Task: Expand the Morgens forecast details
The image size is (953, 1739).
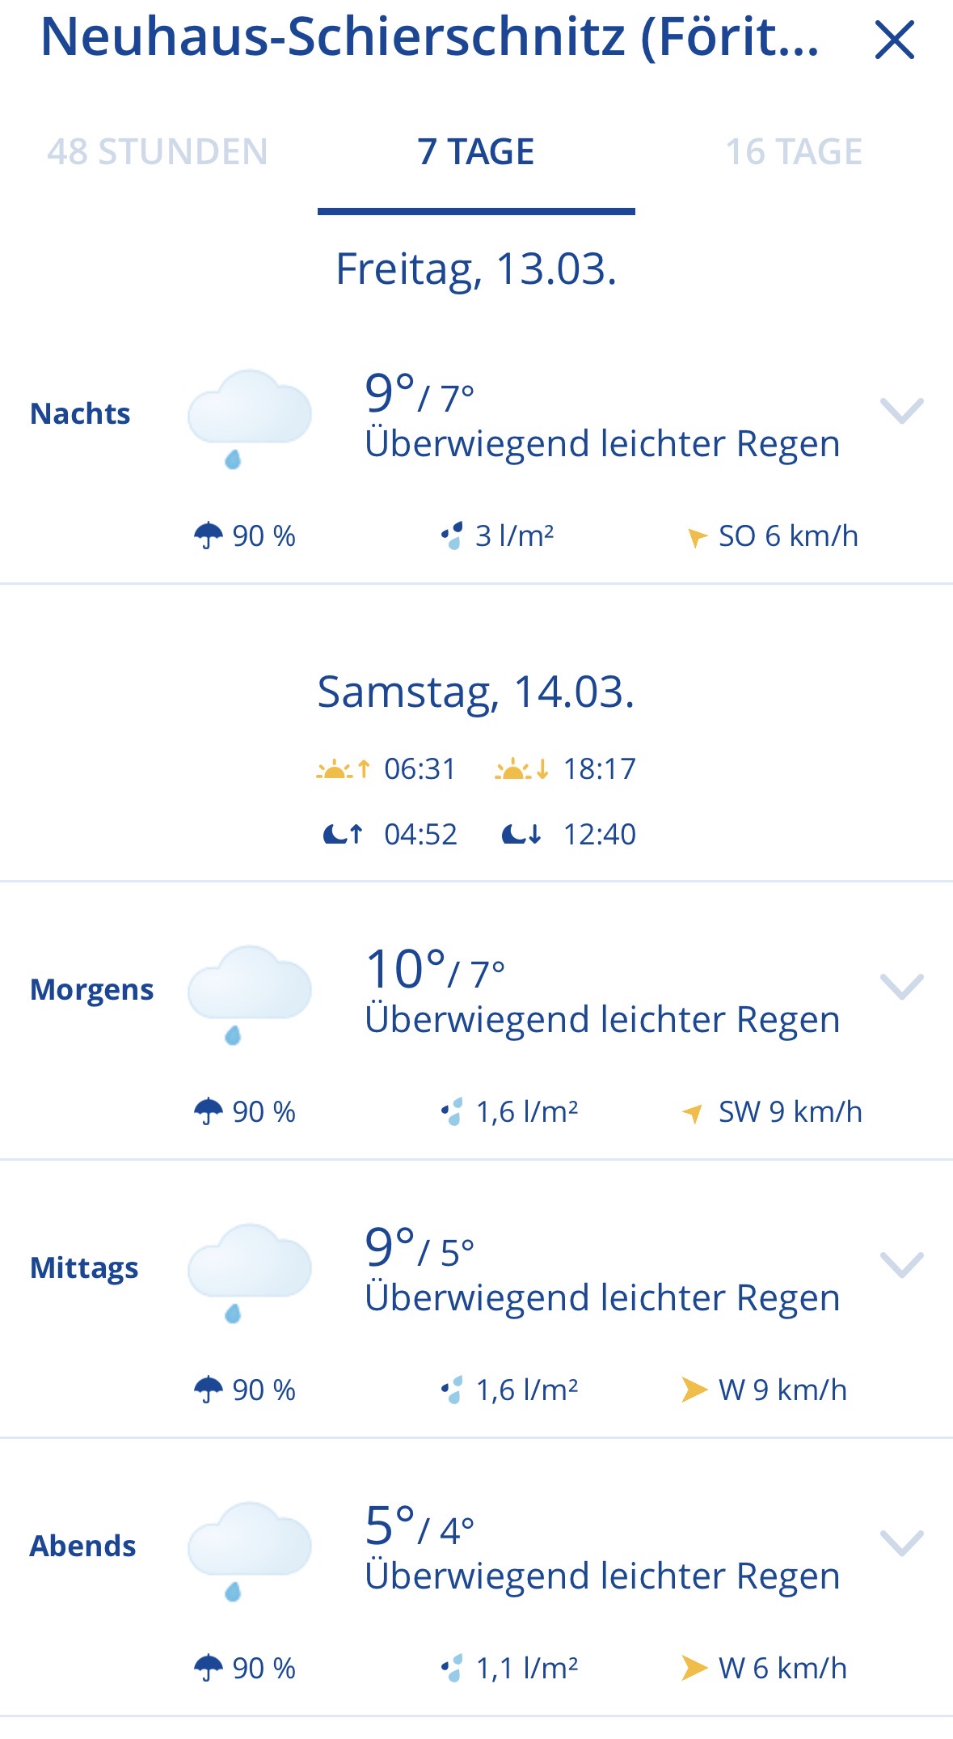Action: [x=901, y=987]
